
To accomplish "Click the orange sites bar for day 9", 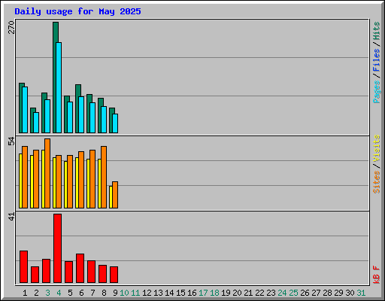I will (x=115, y=195).
